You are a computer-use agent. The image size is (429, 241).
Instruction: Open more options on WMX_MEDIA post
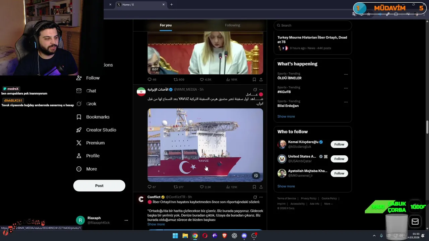(x=261, y=90)
